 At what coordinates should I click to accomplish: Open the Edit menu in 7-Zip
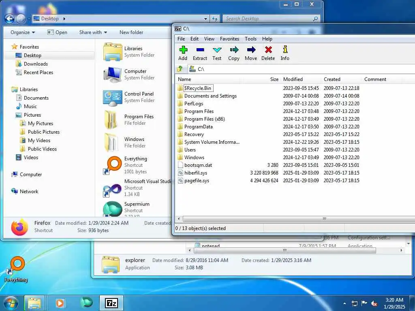point(195,39)
